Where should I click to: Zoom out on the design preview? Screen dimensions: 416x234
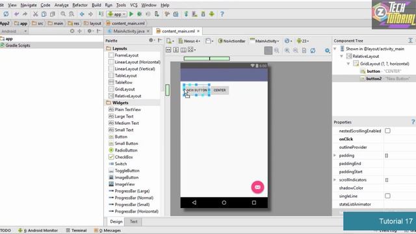[x=296, y=51]
